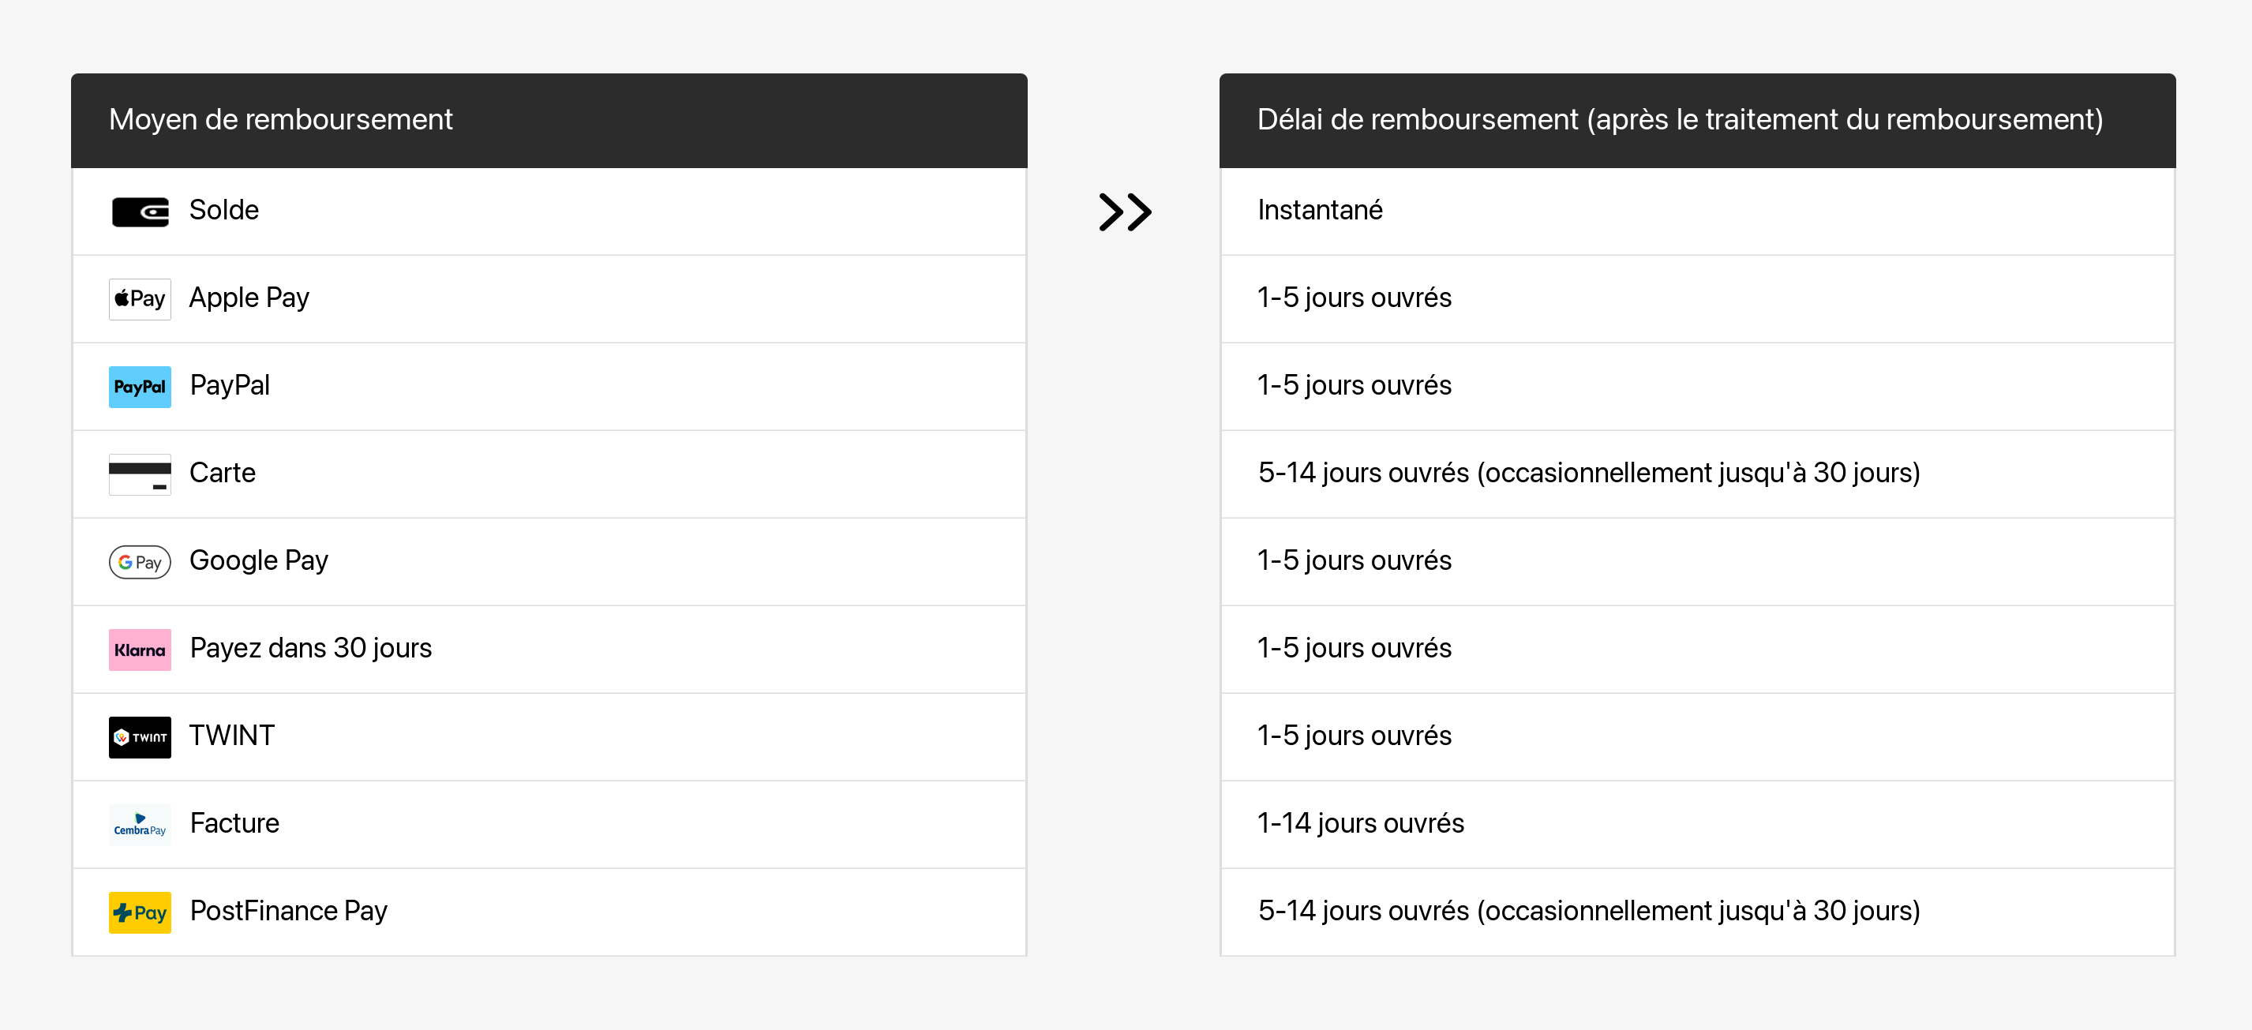Click the 'Moyen de remboursement' header
The height and width of the screenshot is (1030, 2252).
click(x=281, y=120)
